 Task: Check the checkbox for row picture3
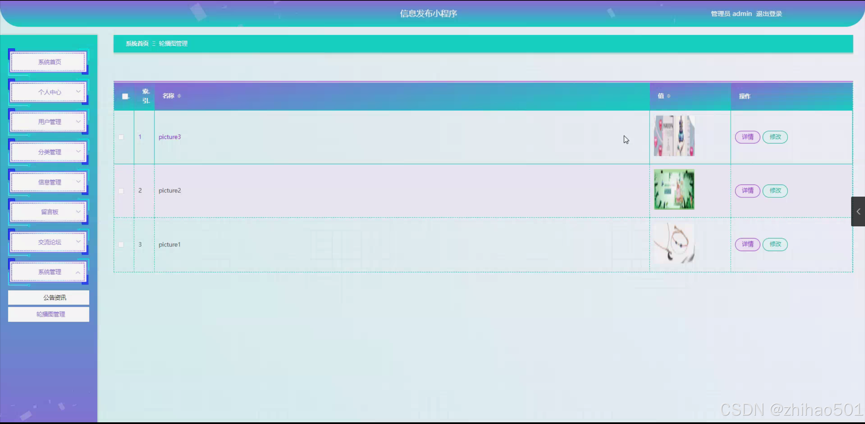(x=121, y=137)
